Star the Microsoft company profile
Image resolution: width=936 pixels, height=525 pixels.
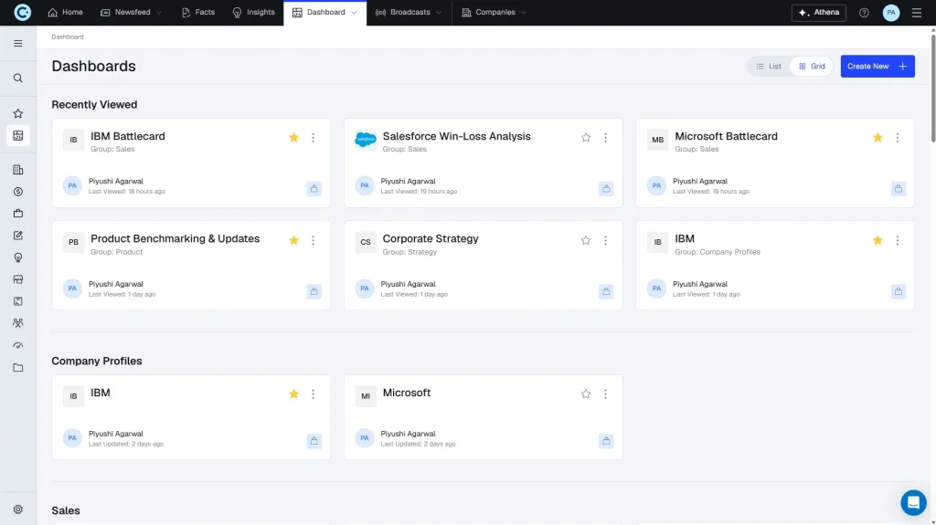tap(586, 394)
